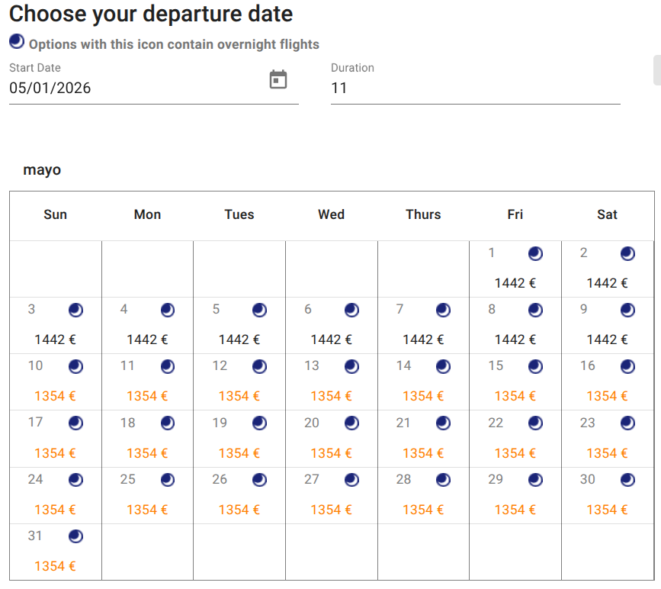Choose the 1354 € price on May 16

(607, 396)
